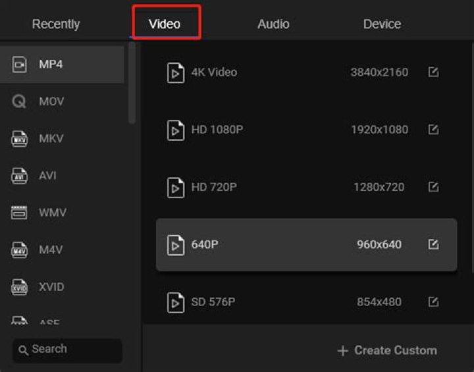Viewport: 474px width, 372px height.
Task: Click the plus icon beside Create Custom
Action: tap(343, 351)
